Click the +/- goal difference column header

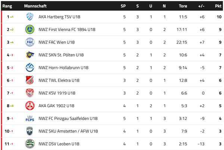coord(201,6)
